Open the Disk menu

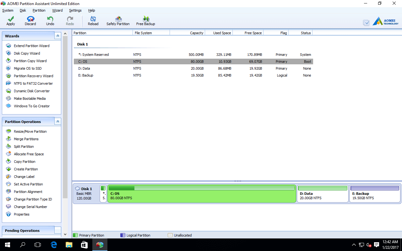[23, 10]
